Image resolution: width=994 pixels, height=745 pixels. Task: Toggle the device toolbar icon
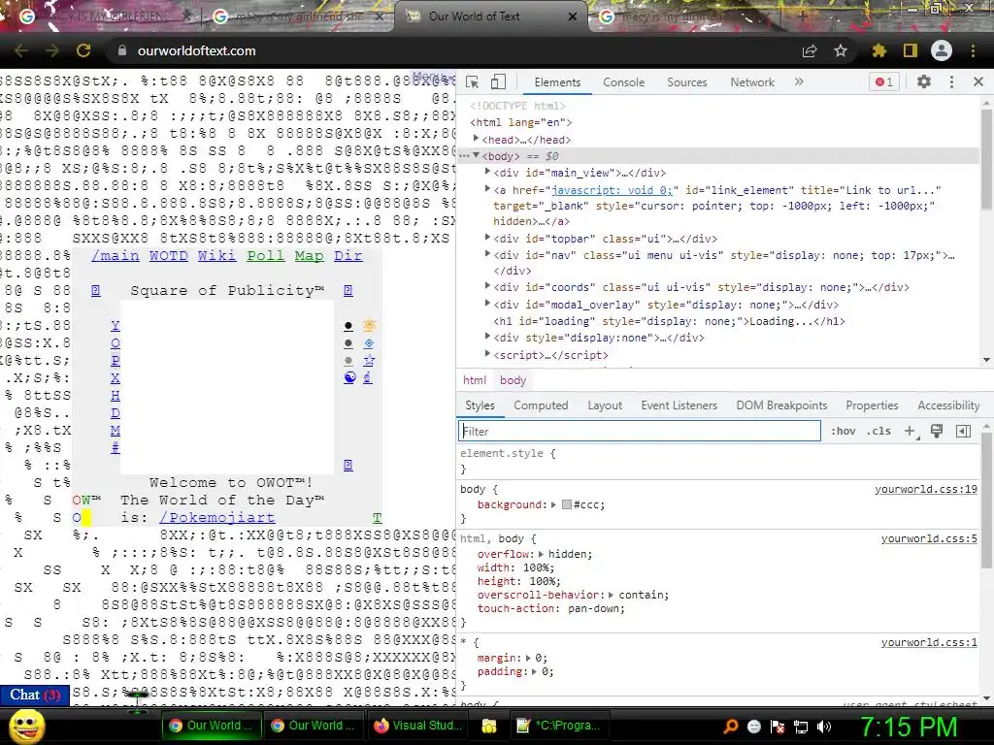pyautogui.click(x=498, y=81)
